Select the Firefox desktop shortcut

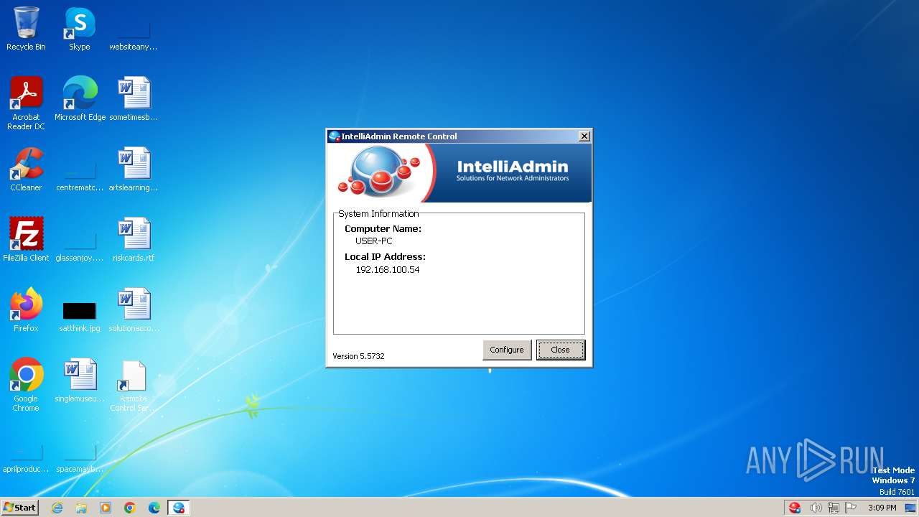tap(26, 310)
